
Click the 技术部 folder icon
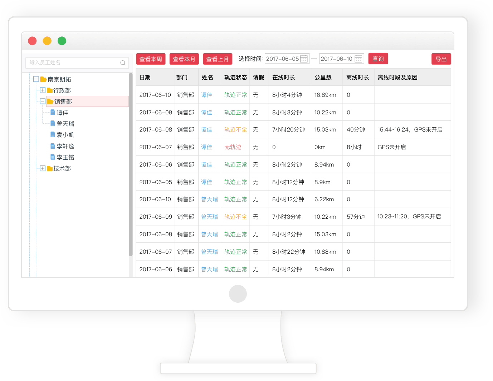(x=50, y=168)
